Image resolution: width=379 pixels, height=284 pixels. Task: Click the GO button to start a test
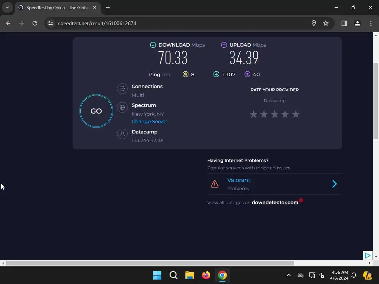pyautogui.click(x=96, y=111)
